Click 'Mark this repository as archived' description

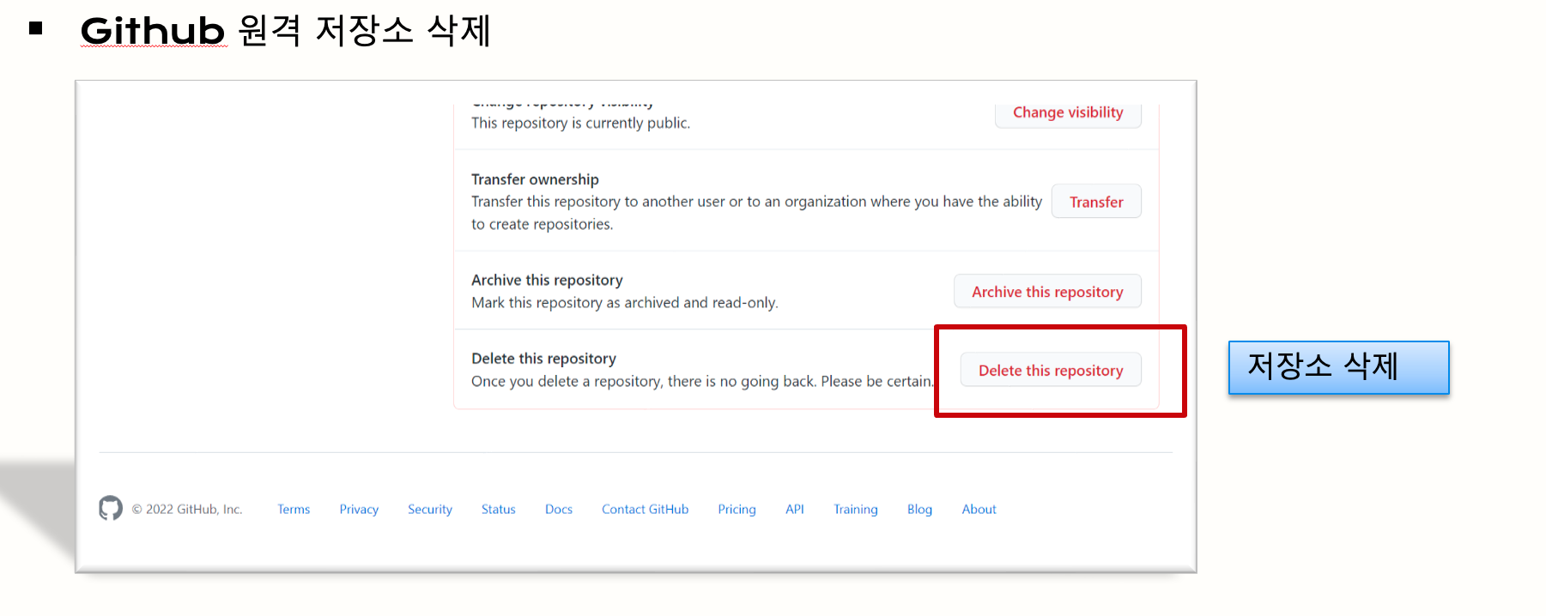pos(624,303)
